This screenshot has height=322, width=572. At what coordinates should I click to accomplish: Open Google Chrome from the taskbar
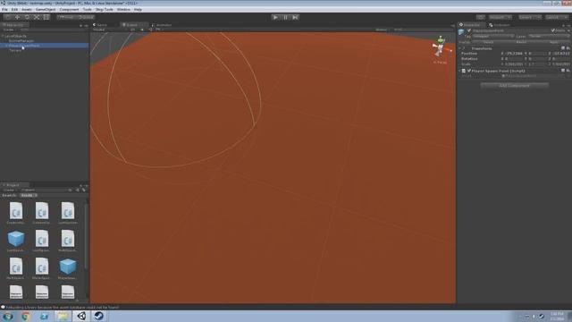(x=26, y=316)
